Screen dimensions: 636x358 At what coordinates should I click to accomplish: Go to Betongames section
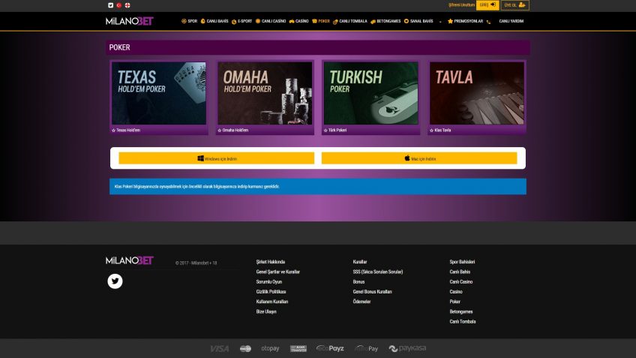(x=385, y=21)
